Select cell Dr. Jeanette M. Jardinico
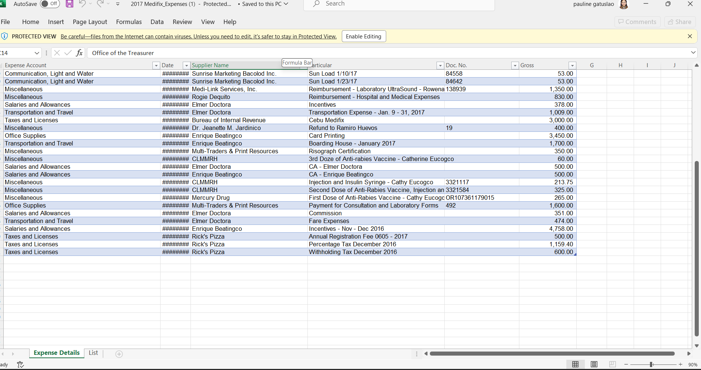Screen dimensions: 701x370 pyautogui.click(x=249, y=128)
